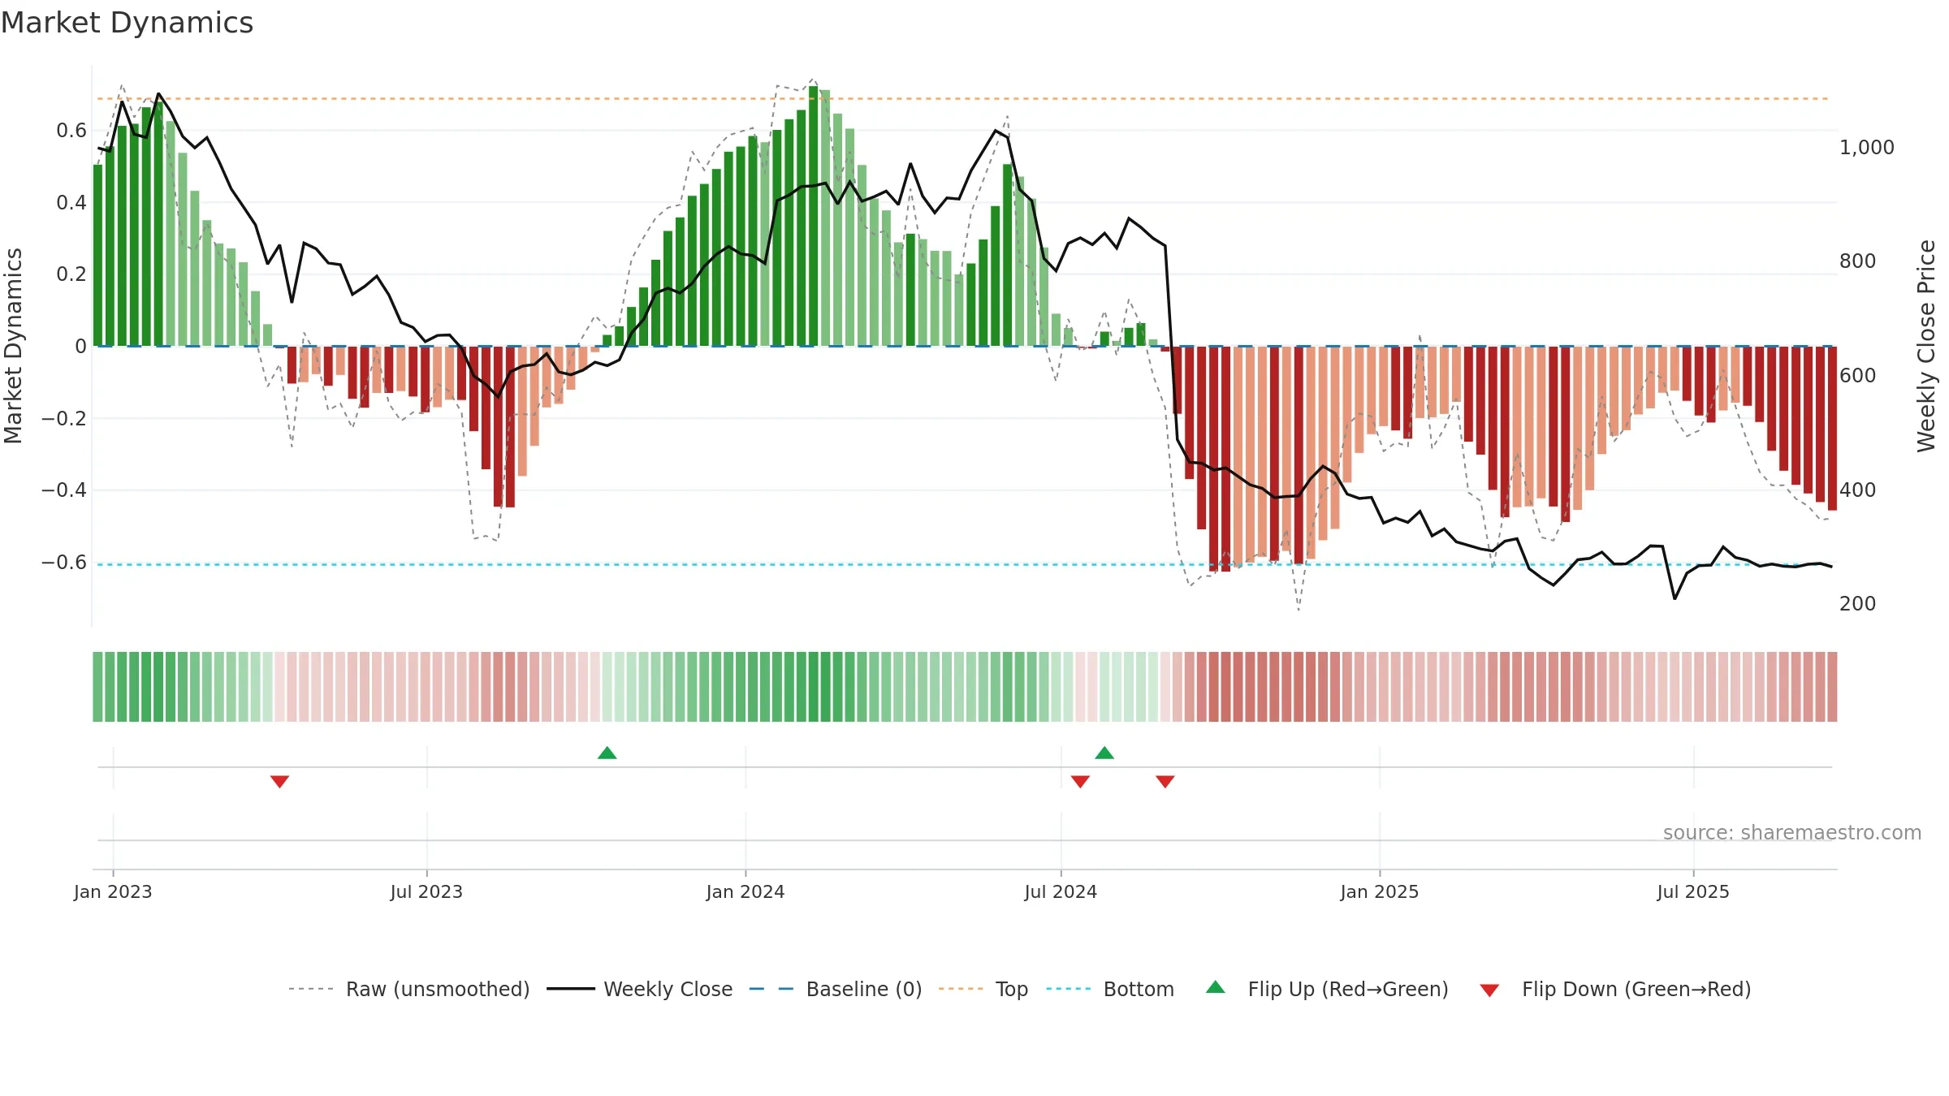Click the 'Jan 2025' x-axis label

pos(1380,891)
